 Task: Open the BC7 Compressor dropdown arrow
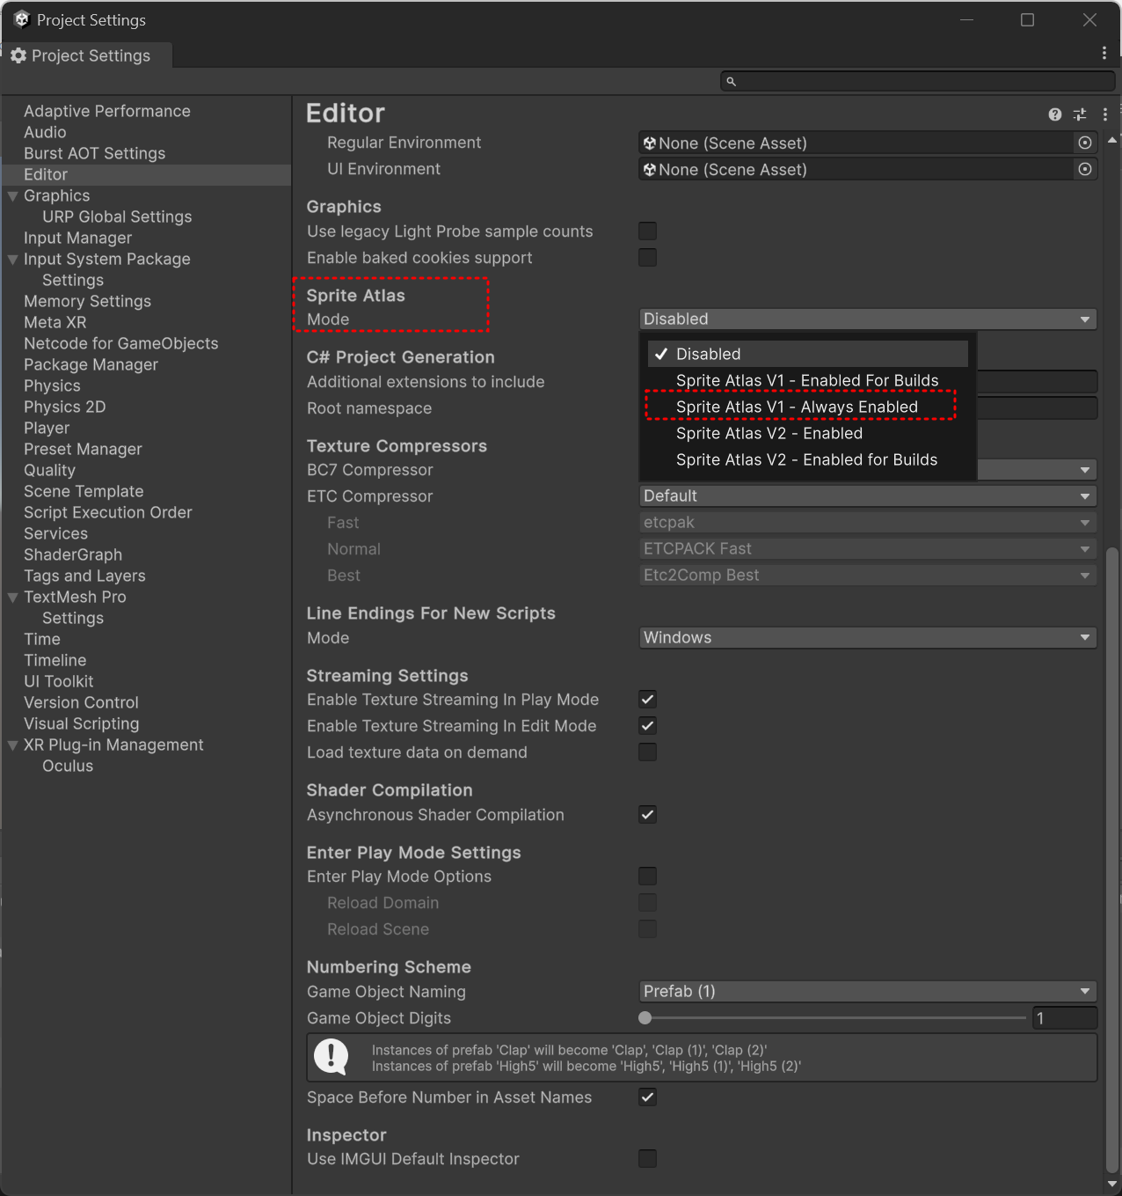point(1085,470)
